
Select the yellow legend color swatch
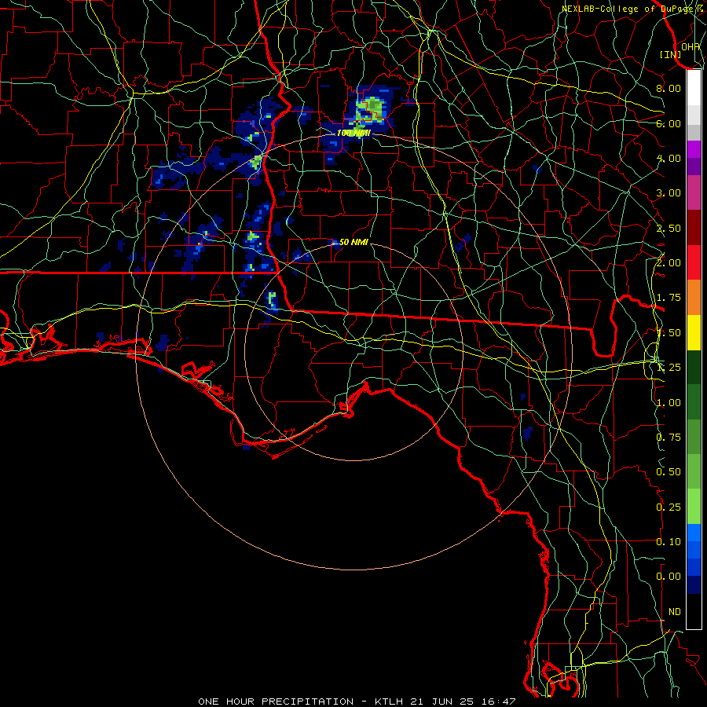(694, 332)
